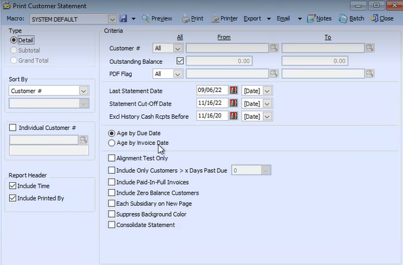Open the Excl History Cash Rcpts calendar icon
The image size is (403, 265).
(x=233, y=116)
